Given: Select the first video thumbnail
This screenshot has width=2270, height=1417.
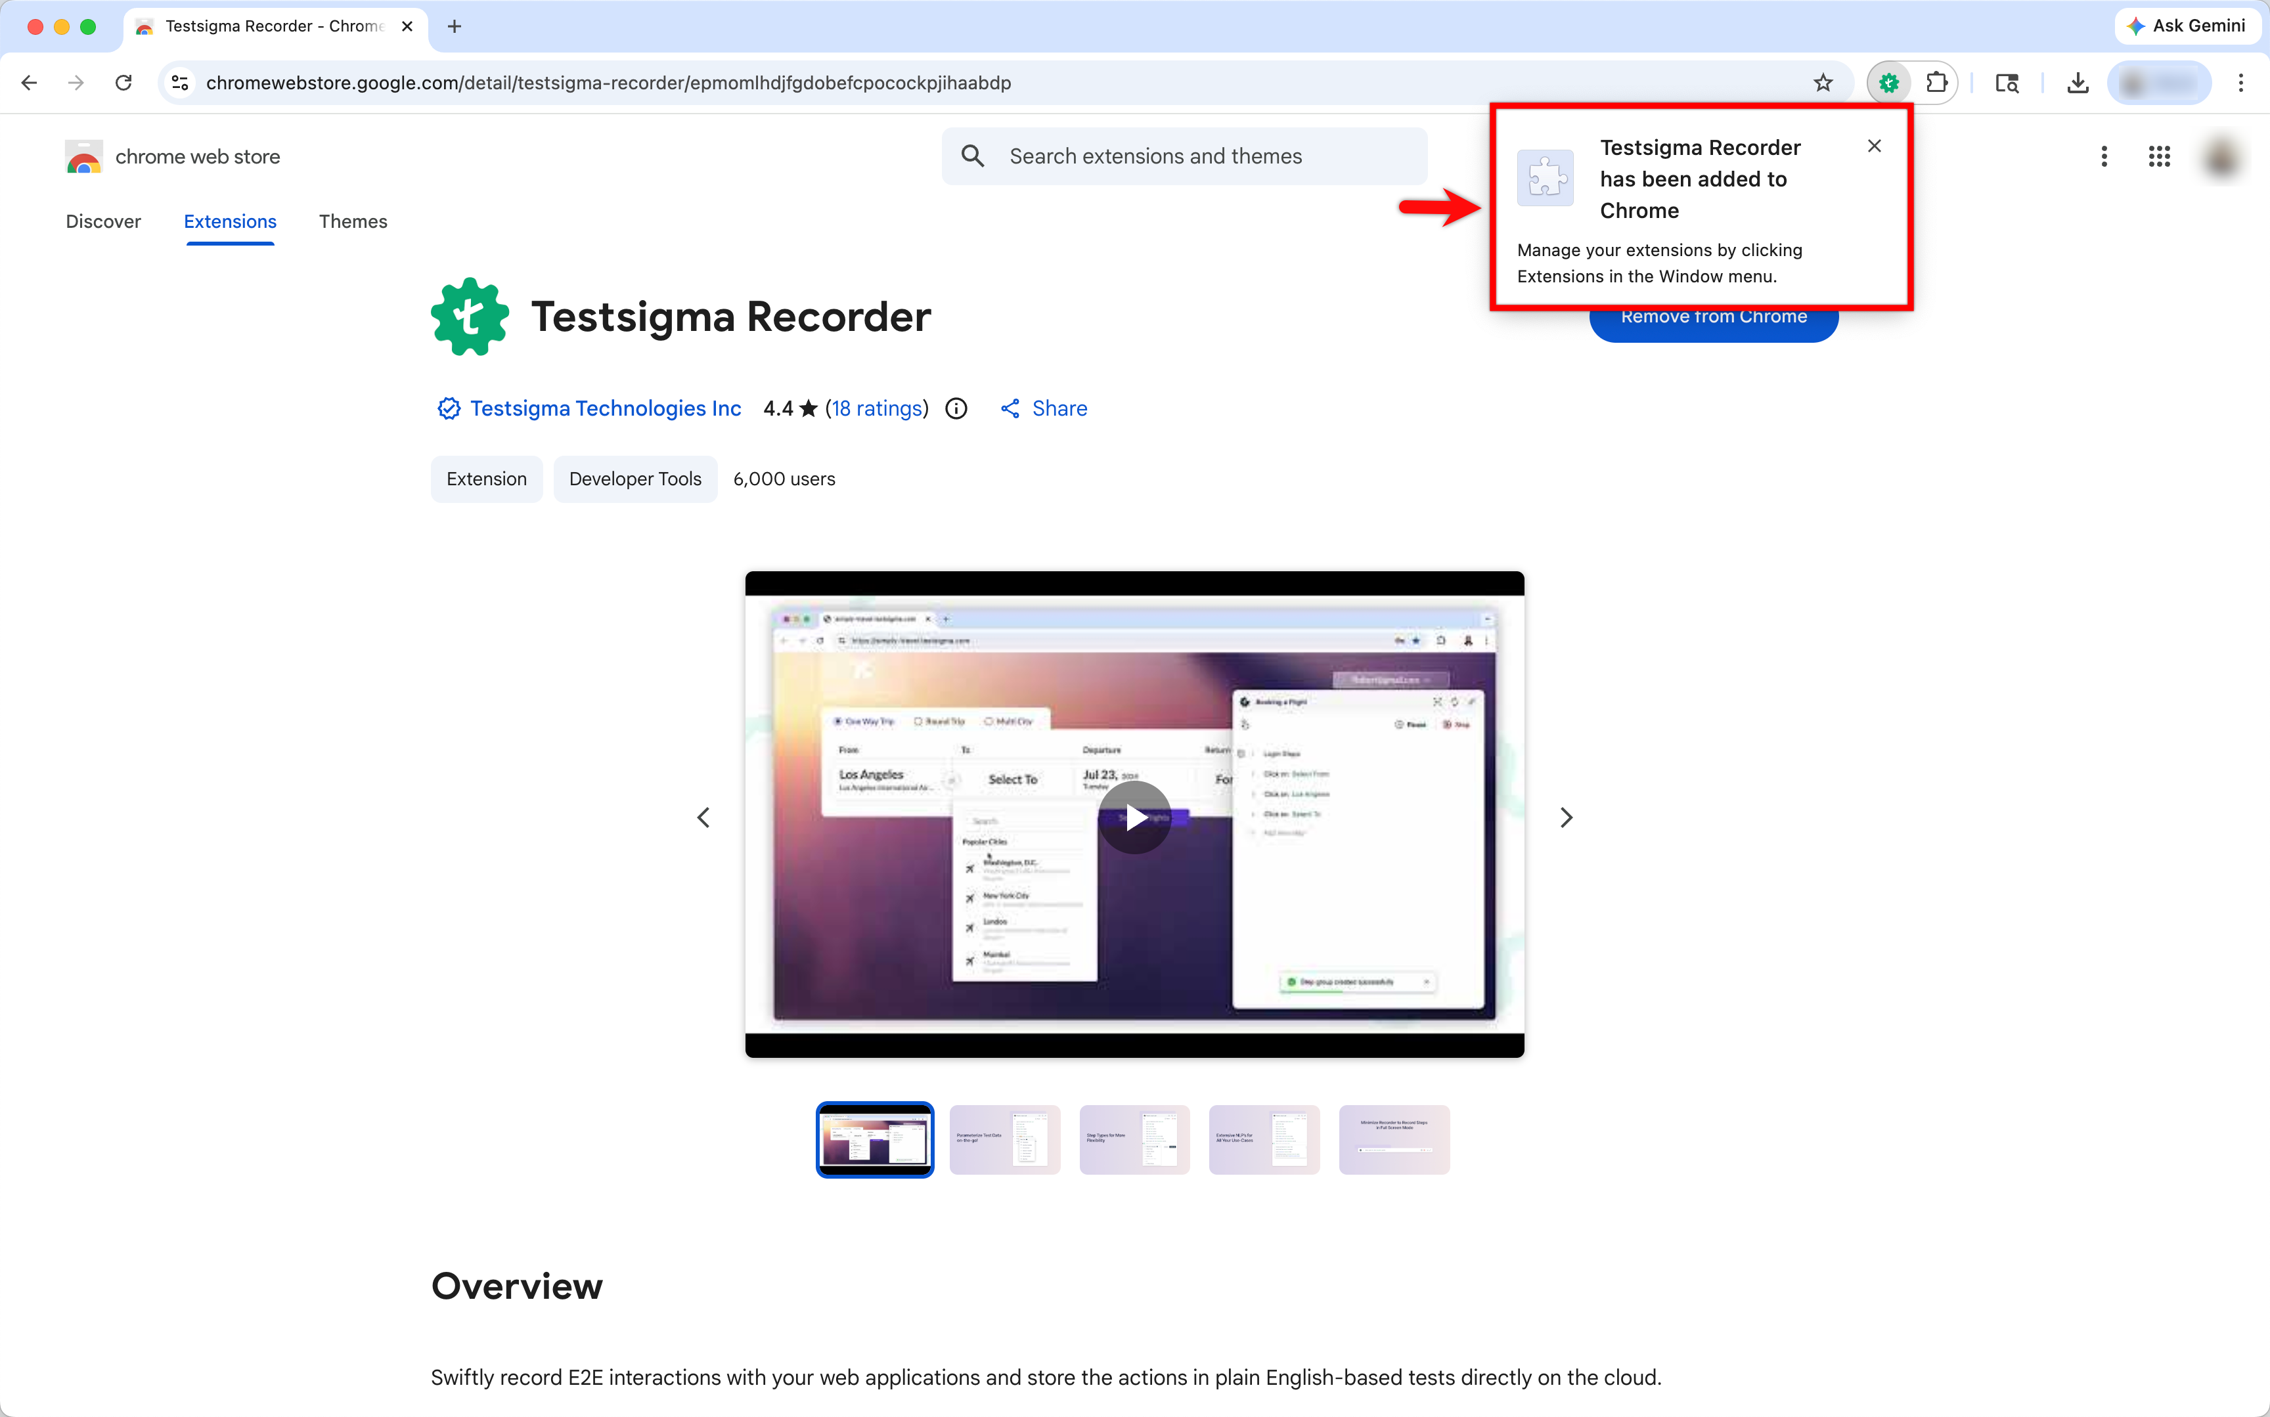Looking at the screenshot, I should [x=874, y=1140].
